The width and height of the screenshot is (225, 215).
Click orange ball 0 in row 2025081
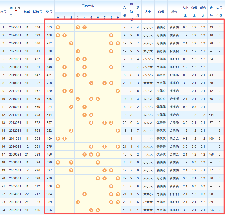click(x=58, y=27)
